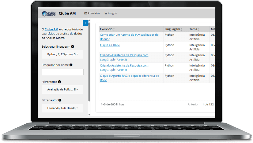Click the '1–5 de 660 linhas' text
Viewport: 253px width, 143px height.
112,105
